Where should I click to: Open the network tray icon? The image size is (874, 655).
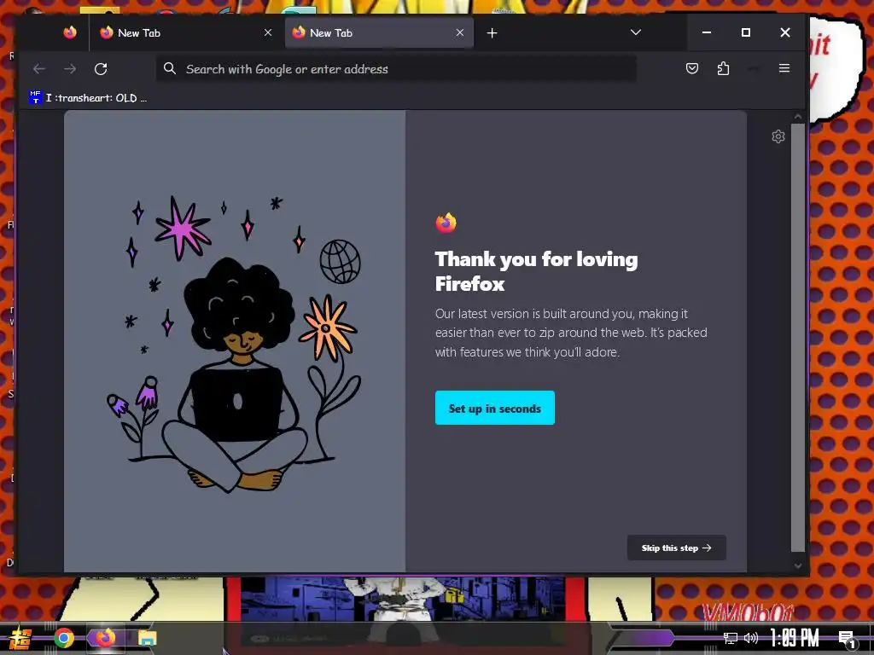click(730, 638)
